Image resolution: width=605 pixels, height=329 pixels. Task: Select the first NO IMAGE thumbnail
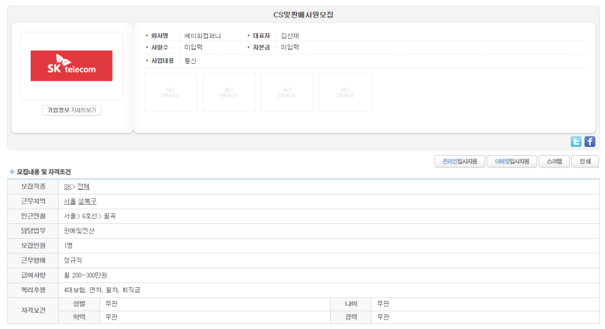tap(170, 93)
